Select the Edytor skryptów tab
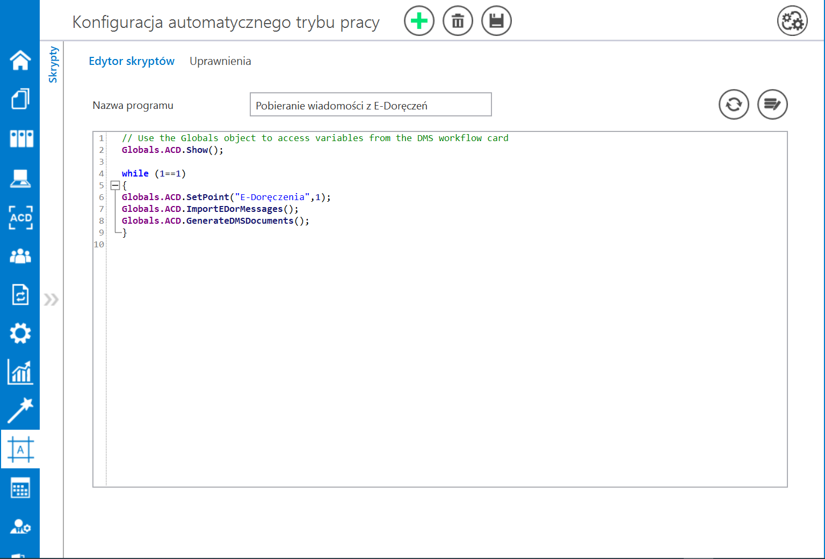825x559 pixels. click(x=132, y=61)
